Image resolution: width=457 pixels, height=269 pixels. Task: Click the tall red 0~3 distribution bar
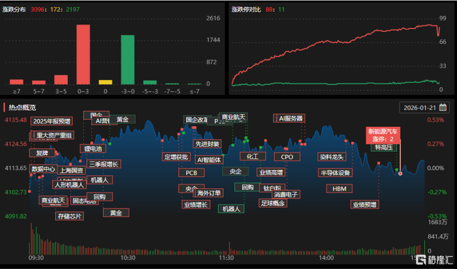(x=84, y=55)
